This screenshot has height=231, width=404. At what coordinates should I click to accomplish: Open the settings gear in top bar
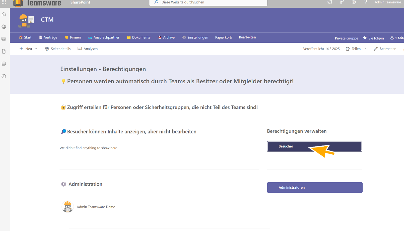pos(354,2)
